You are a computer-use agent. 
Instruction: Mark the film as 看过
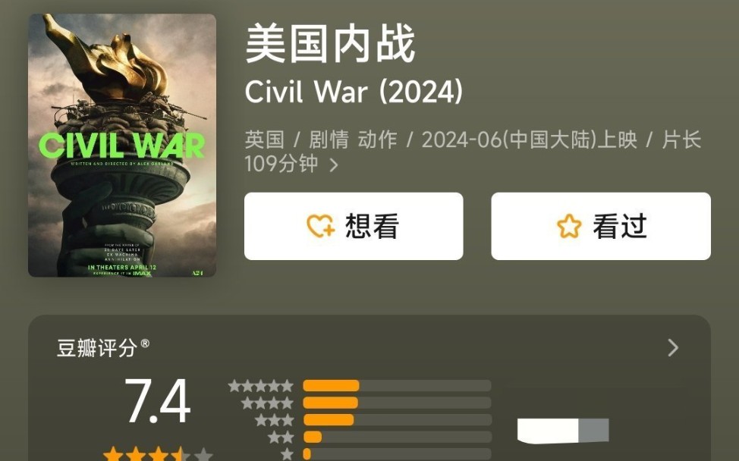(601, 226)
